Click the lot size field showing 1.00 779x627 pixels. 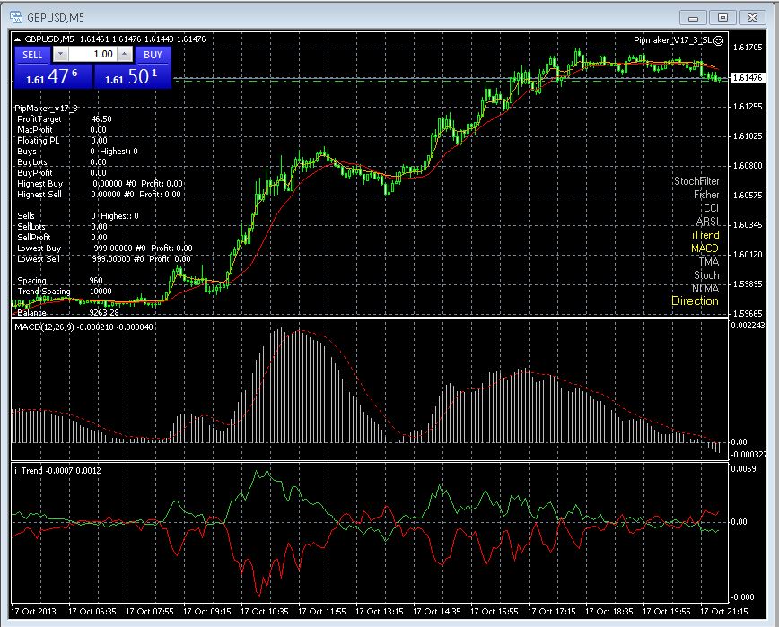point(93,54)
